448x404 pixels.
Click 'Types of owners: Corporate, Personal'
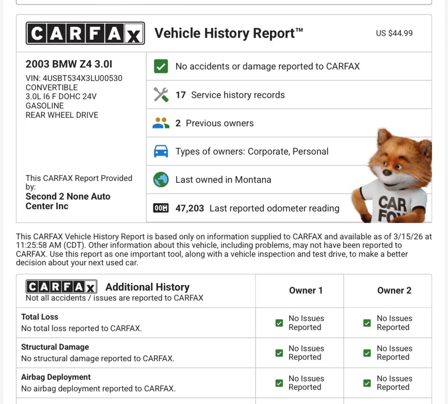[x=252, y=151]
